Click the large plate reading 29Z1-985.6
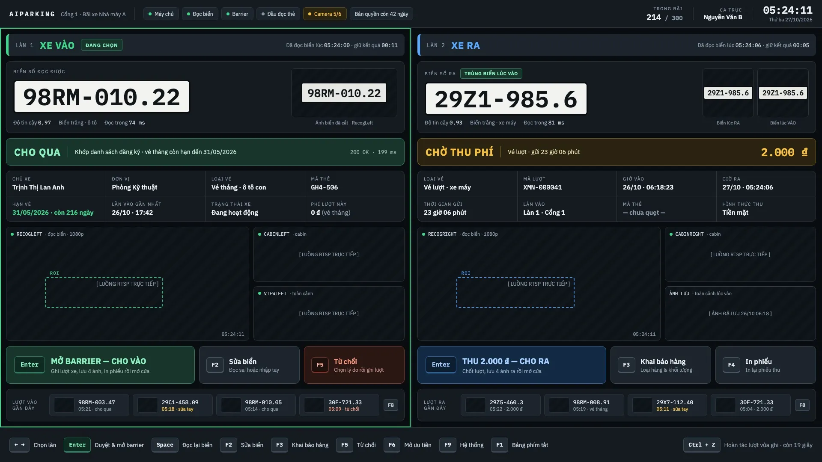The image size is (822, 462). (x=506, y=99)
